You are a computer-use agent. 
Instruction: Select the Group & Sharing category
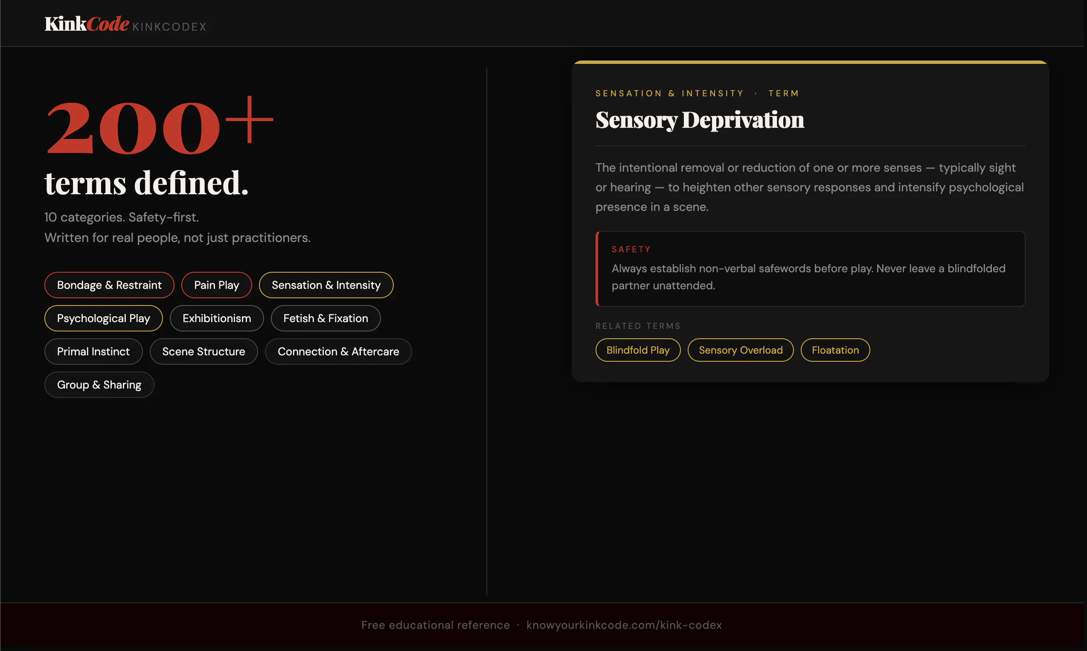click(99, 385)
